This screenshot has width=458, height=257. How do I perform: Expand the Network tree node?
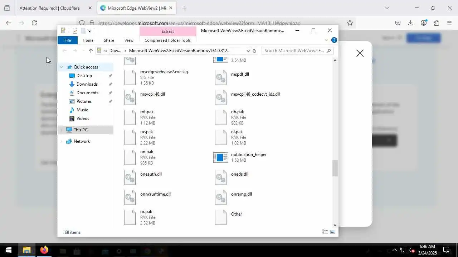pyautogui.click(x=62, y=141)
